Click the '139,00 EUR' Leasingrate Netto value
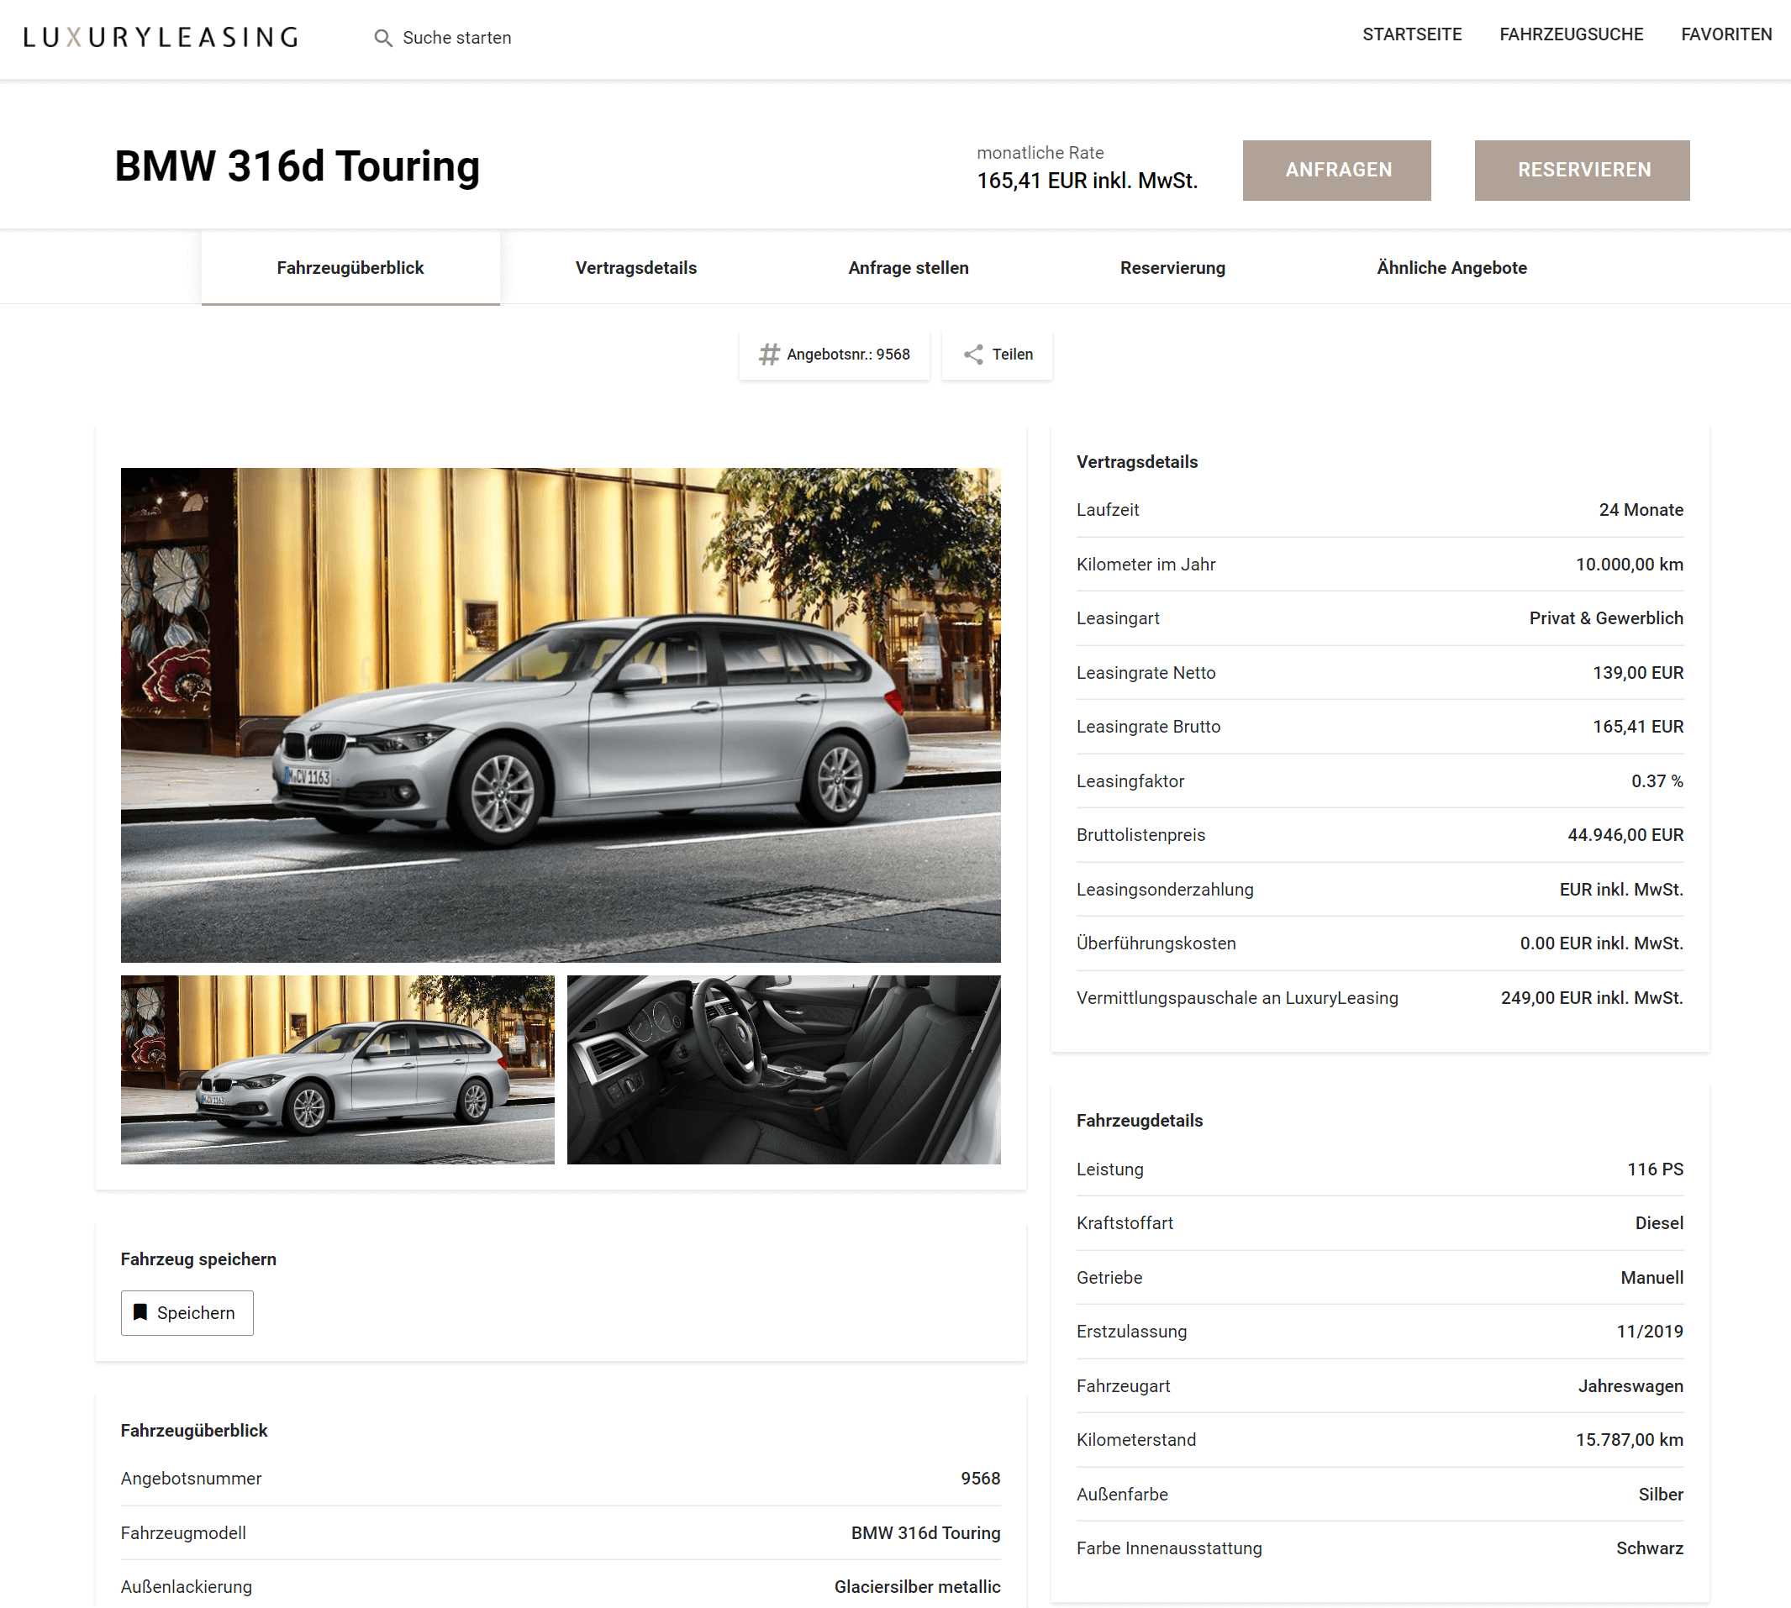 pyautogui.click(x=1638, y=673)
